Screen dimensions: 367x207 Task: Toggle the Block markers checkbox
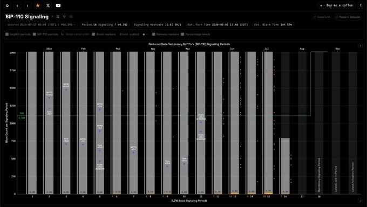(x=93, y=34)
